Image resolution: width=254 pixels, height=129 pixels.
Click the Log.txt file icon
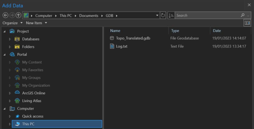coord(112,46)
